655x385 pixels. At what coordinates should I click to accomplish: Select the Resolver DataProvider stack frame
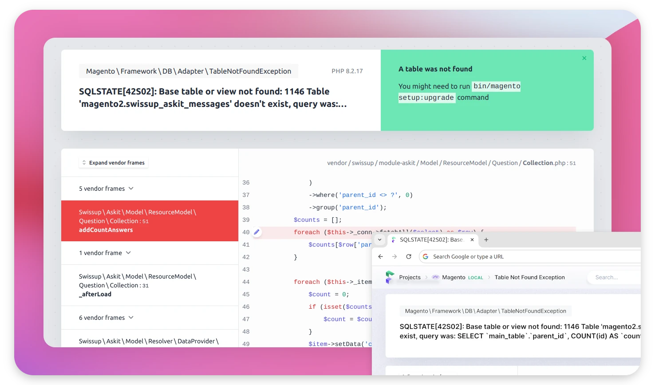point(150,339)
